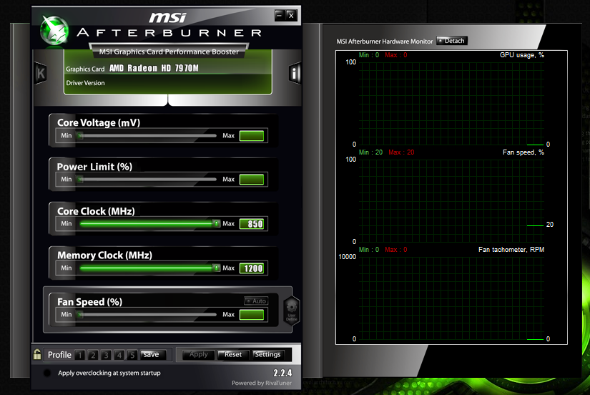Click the MSI Afterburner Hardware Monitor title
This screenshot has width=590, height=395.
(385, 42)
